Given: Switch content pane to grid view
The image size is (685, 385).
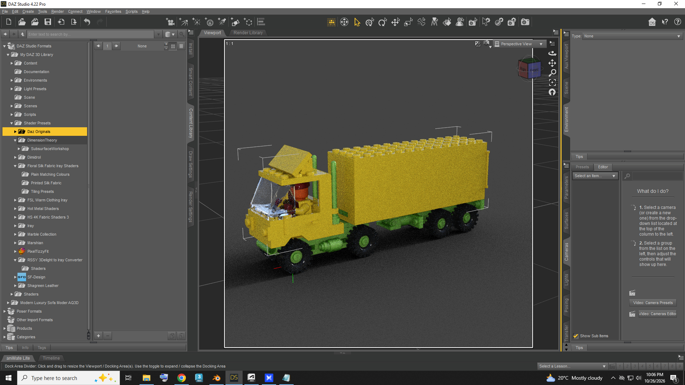Looking at the screenshot, I should 173,46.
